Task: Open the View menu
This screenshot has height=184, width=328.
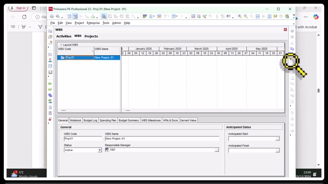Action: coord(69,23)
